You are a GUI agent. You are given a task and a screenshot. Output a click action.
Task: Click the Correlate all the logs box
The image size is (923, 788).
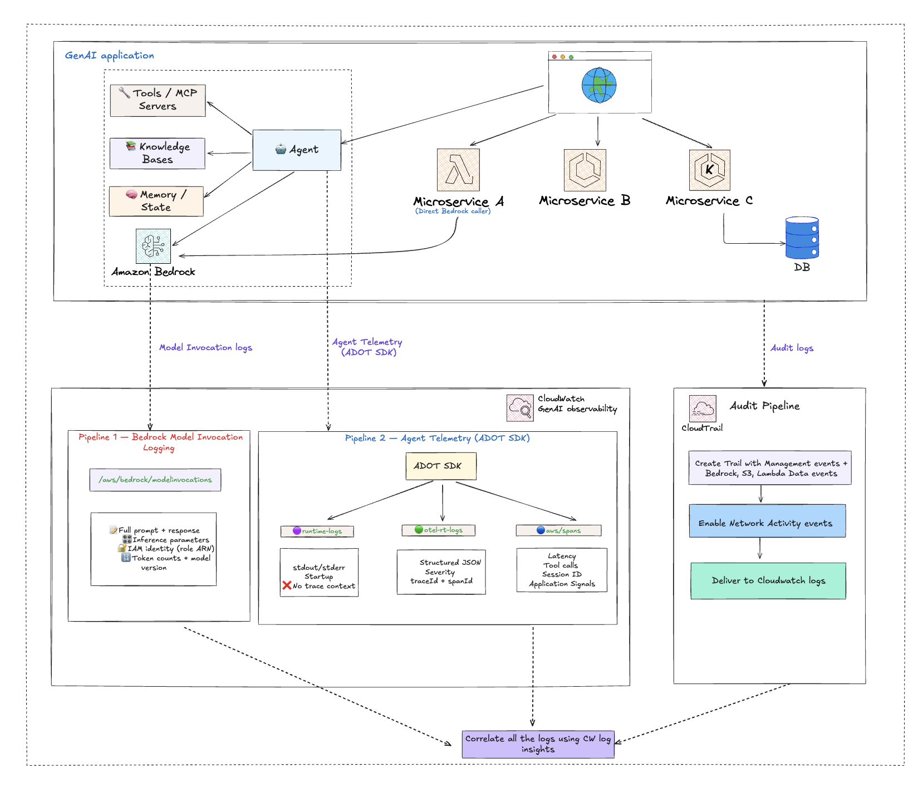tap(538, 745)
